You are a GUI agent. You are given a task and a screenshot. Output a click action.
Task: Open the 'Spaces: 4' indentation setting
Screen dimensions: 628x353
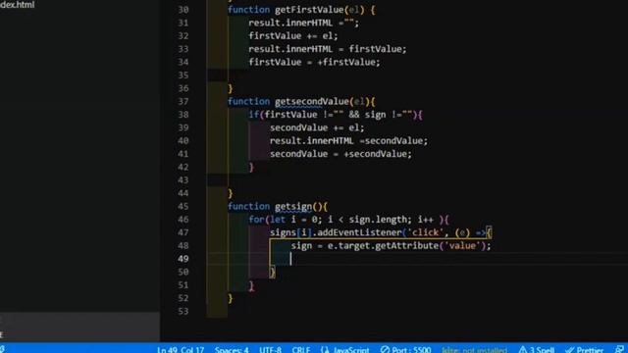232,350
